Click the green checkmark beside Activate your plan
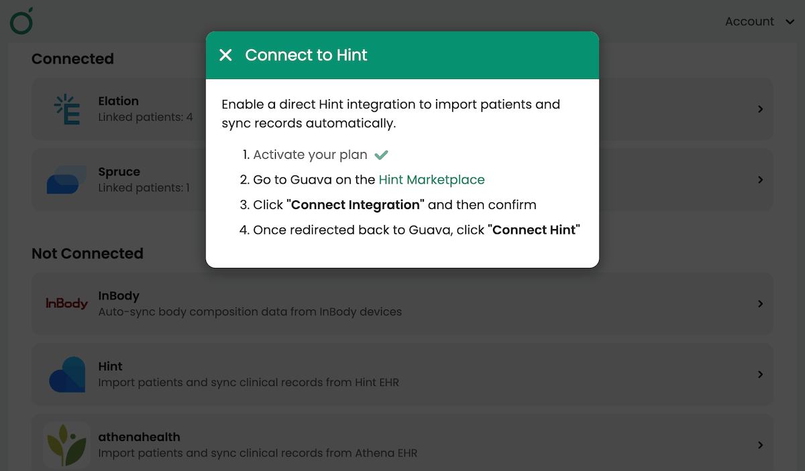Viewport: 805px width, 471px height. pos(381,155)
